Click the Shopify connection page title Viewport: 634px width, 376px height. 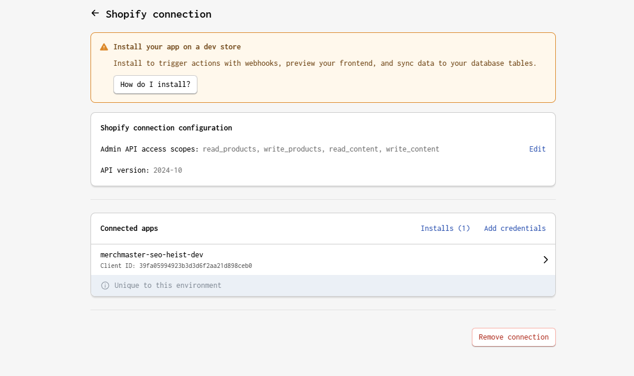[159, 14]
